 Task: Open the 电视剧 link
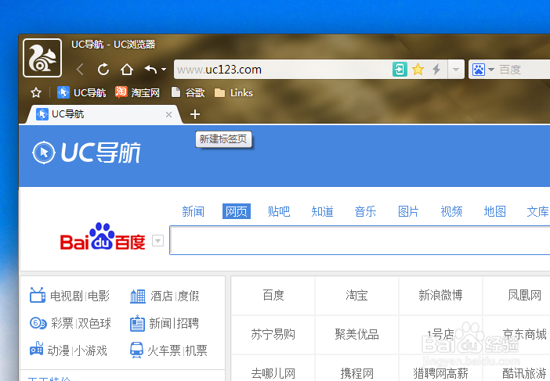(67, 296)
